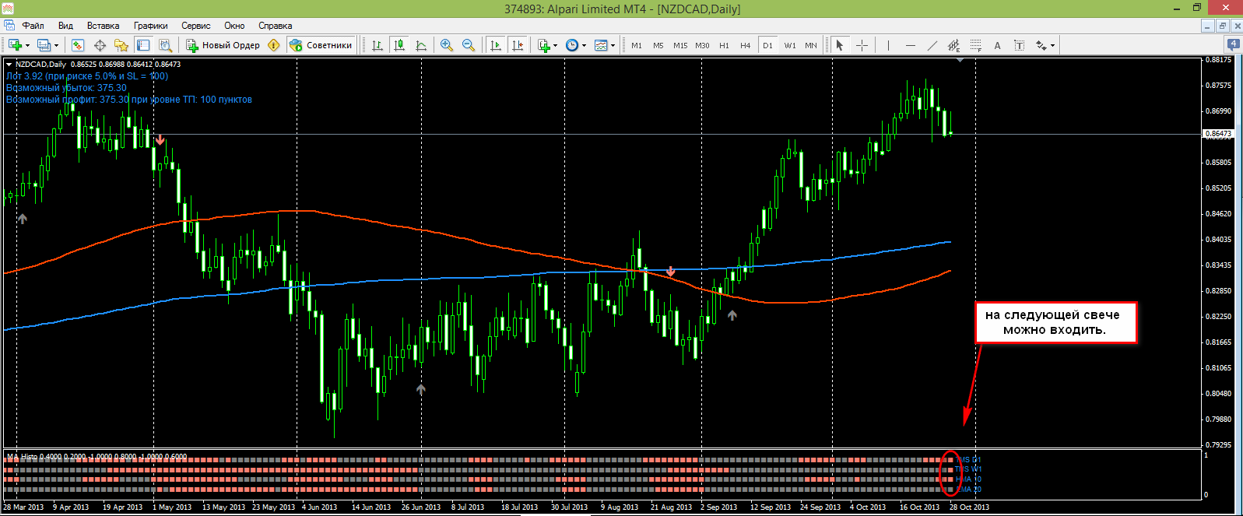
Task: Select the crosshair tool
Action: click(862, 45)
